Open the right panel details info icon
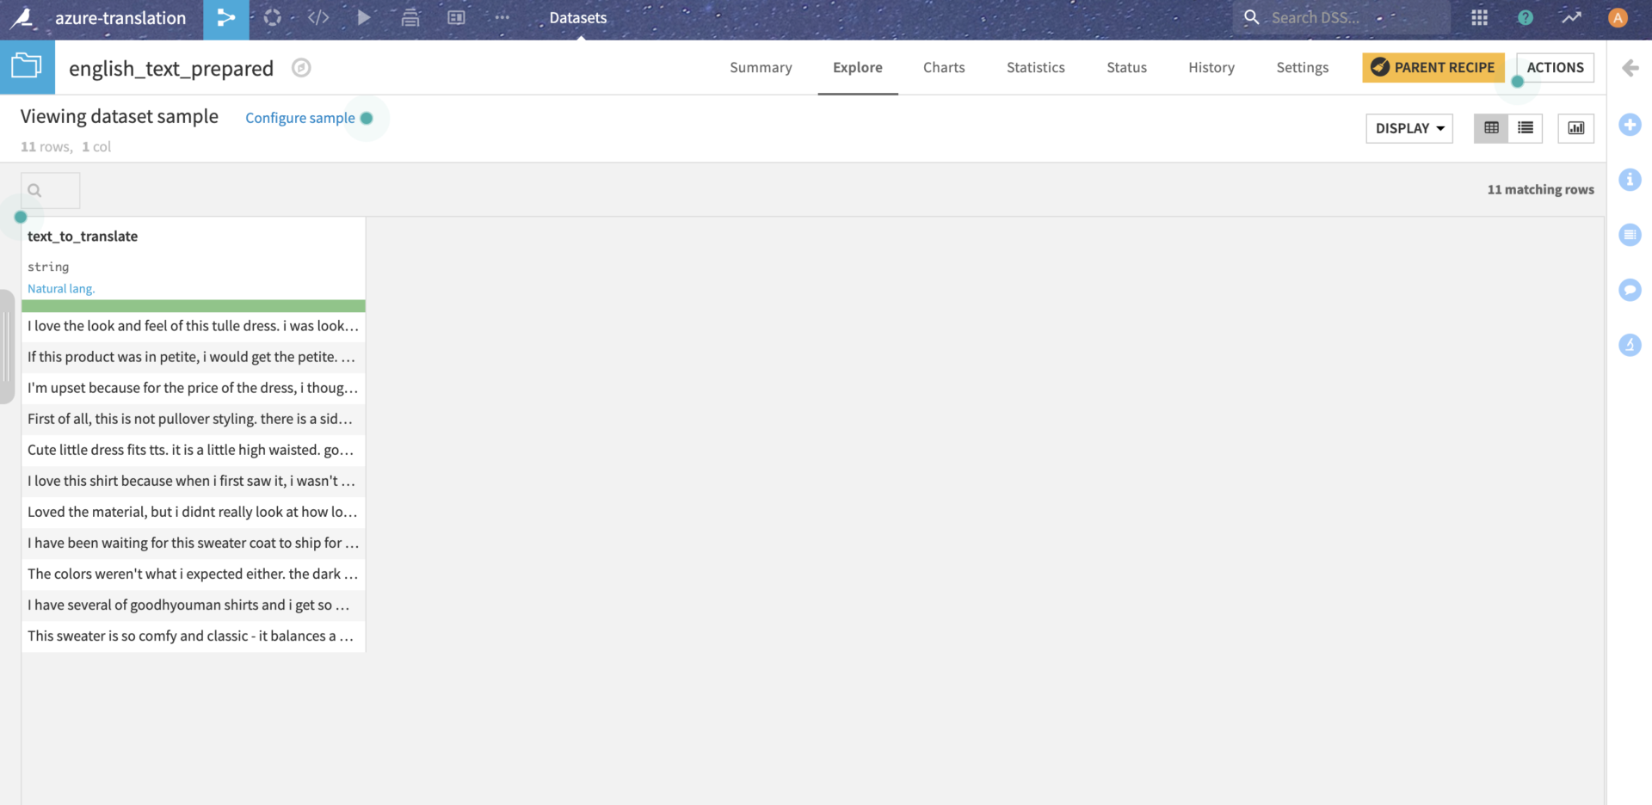The image size is (1652, 805). (1630, 180)
